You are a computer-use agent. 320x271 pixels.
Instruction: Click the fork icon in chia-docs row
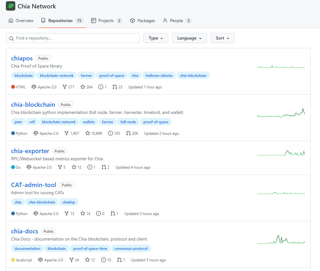coord(72,260)
